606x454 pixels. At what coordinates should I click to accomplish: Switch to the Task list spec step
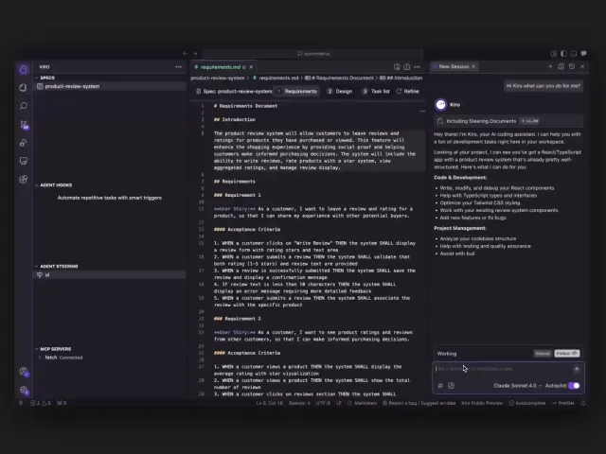click(376, 92)
